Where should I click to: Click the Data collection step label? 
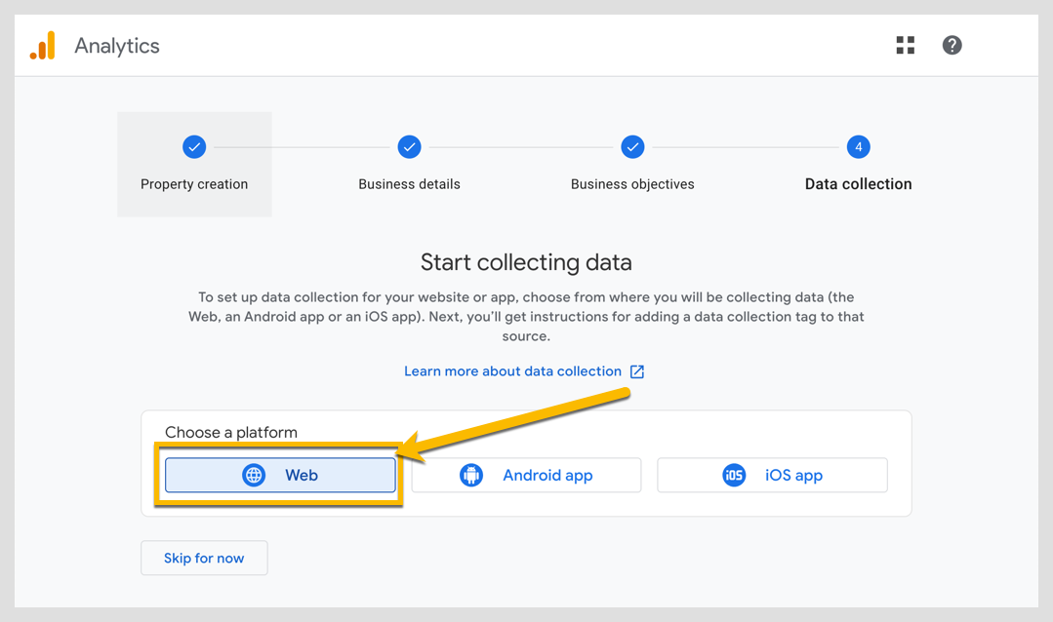click(x=858, y=183)
